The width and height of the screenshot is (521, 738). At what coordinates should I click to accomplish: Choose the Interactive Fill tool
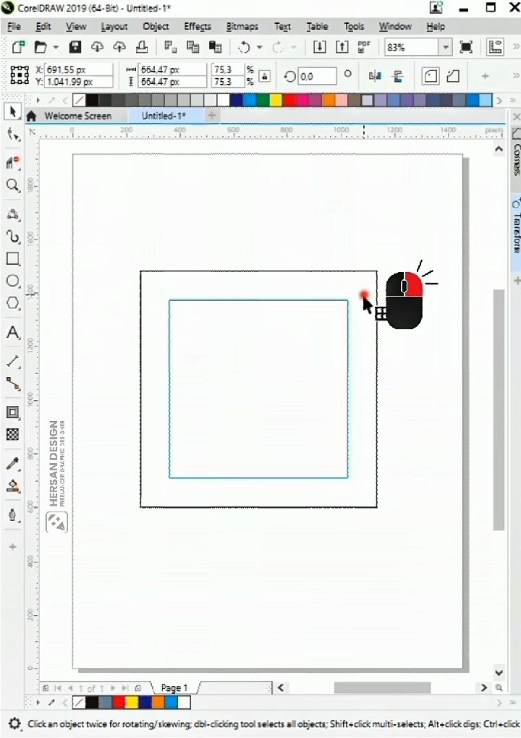(x=13, y=485)
